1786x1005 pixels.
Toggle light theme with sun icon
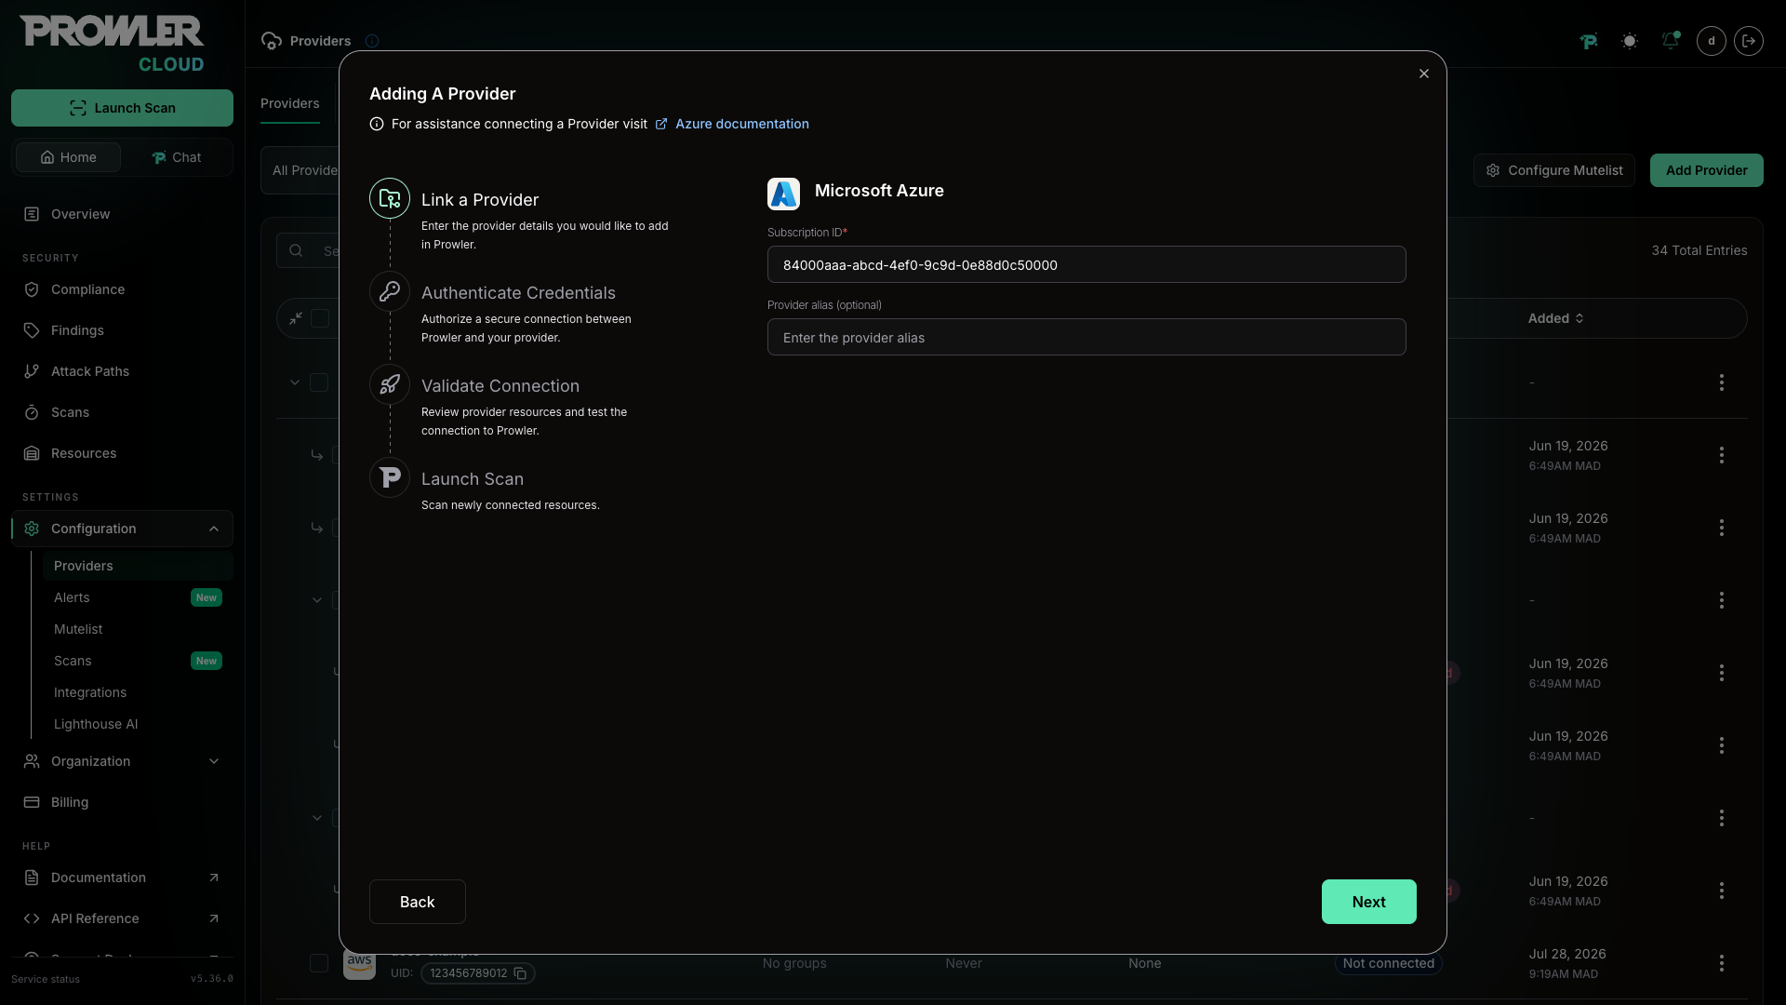(x=1630, y=41)
